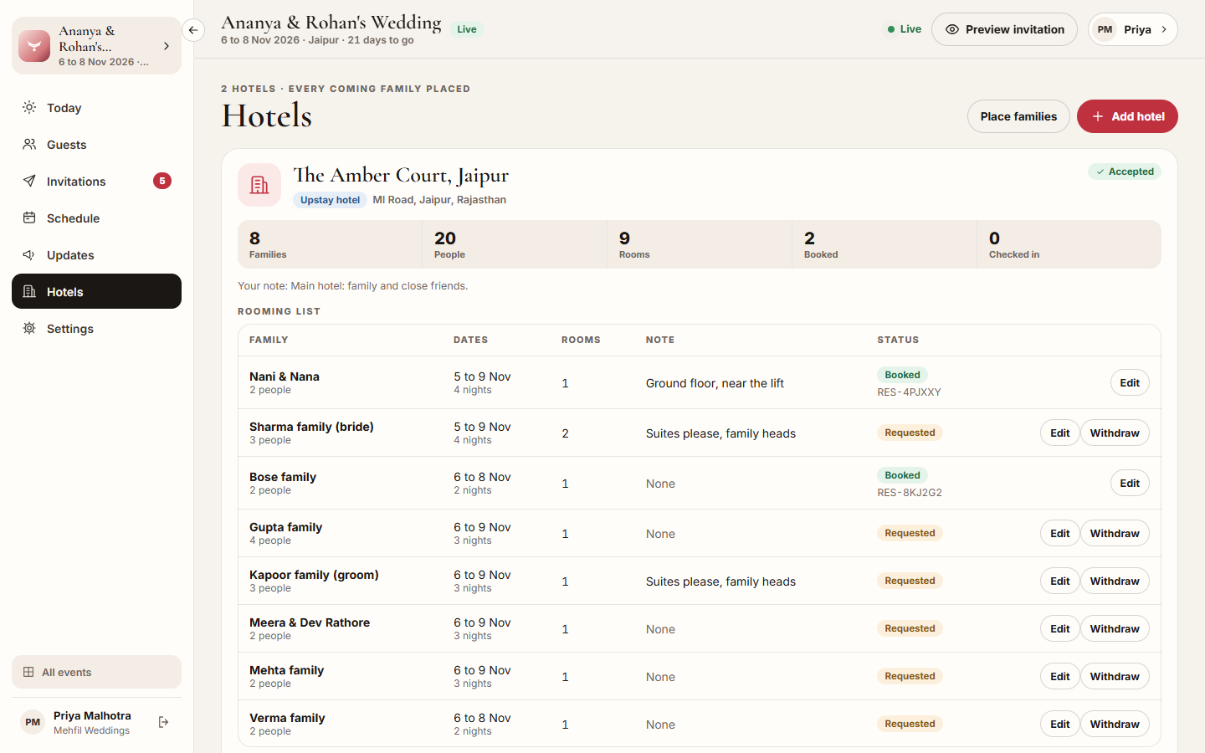
Task: Click the Schedule calendar icon
Action: point(29,218)
